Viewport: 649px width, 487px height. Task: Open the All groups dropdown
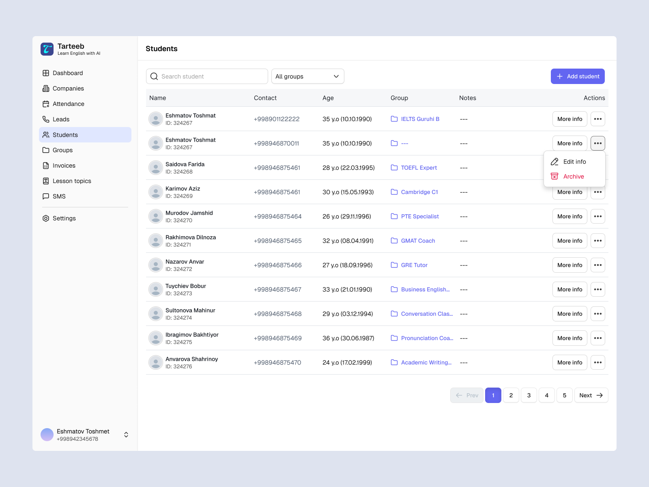point(307,76)
